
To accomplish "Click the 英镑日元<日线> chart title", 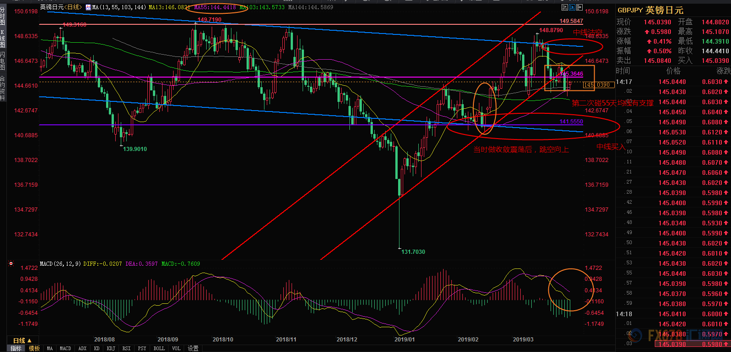I will pyautogui.click(x=61, y=7).
